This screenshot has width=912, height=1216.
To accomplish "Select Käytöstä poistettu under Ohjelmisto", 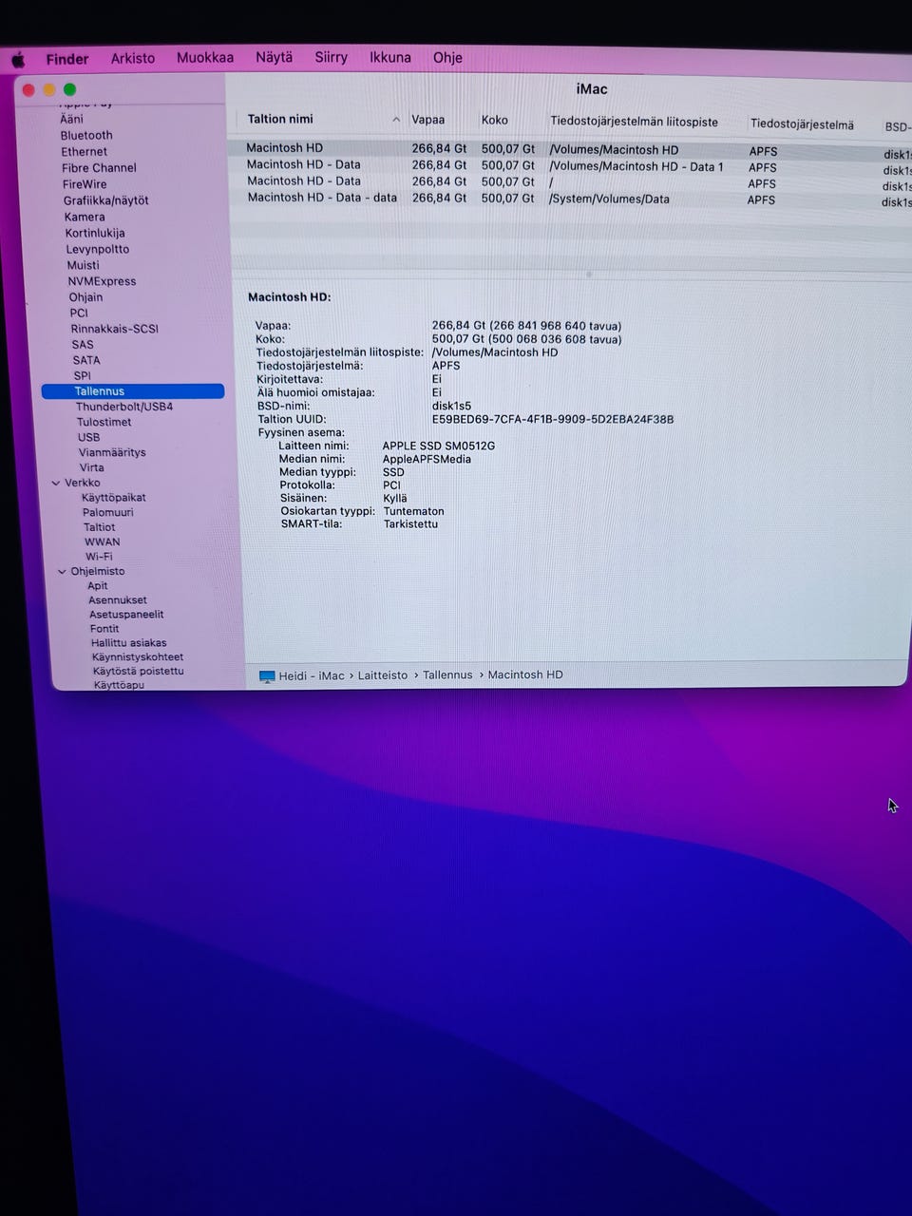I will [x=139, y=672].
